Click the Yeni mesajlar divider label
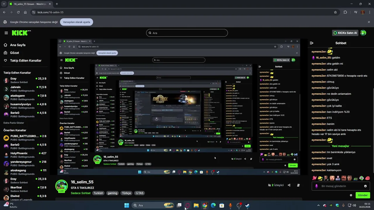 (340, 146)
